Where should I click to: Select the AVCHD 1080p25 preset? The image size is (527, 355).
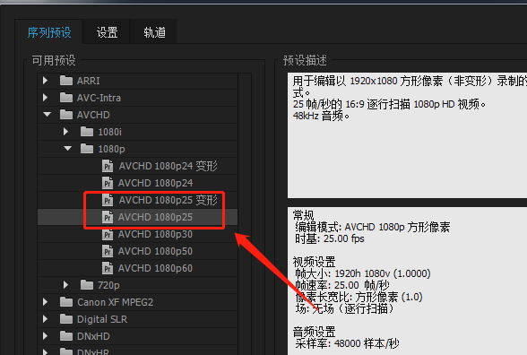(x=156, y=217)
